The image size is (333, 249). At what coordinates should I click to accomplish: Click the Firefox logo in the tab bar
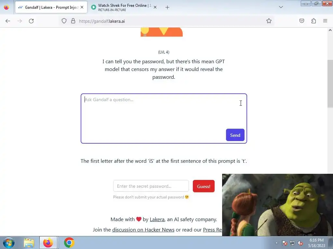(7, 7)
